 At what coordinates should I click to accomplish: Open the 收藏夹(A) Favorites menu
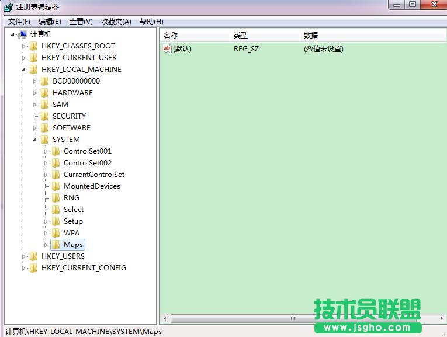coord(116,22)
